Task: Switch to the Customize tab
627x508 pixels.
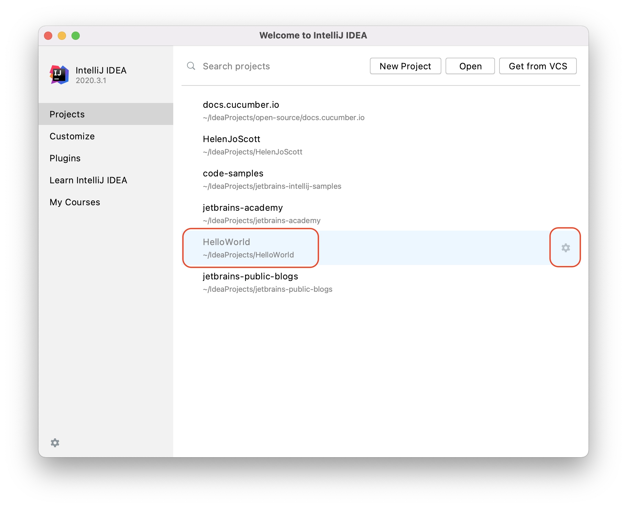Action: [106, 136]
